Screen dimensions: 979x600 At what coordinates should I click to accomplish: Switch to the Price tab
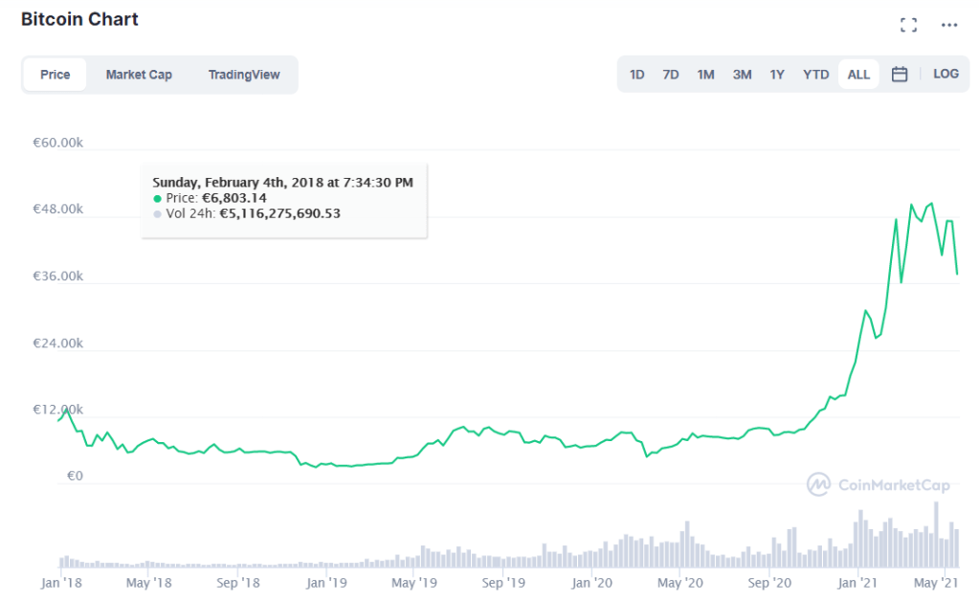point(55,75)
